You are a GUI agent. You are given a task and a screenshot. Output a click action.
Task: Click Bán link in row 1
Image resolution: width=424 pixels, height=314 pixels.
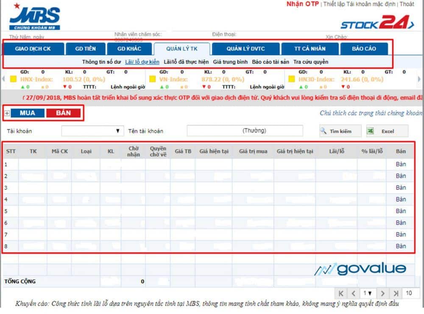[x=401, y=164]
